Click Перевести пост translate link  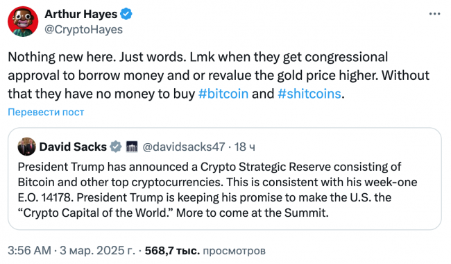46,112
